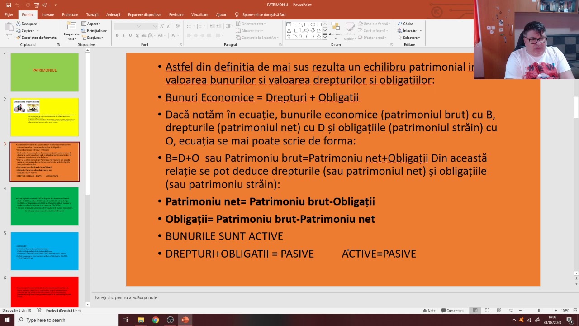Image resolution: width=579 pixels, height=326 pixels.
Task: Toggle bulleted list
Action: pyautogui.click(x=190, y=26)
